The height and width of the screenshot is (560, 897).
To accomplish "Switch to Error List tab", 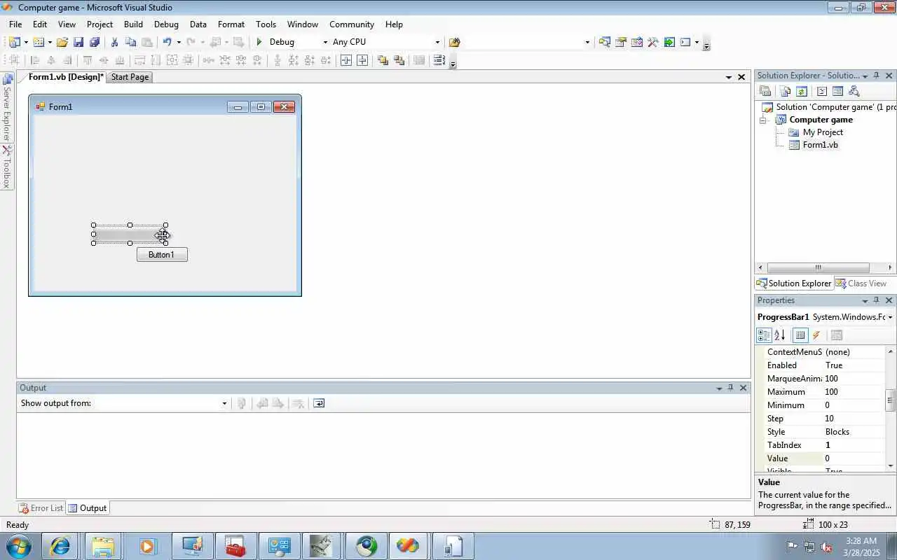I will (x=41, y=508).
